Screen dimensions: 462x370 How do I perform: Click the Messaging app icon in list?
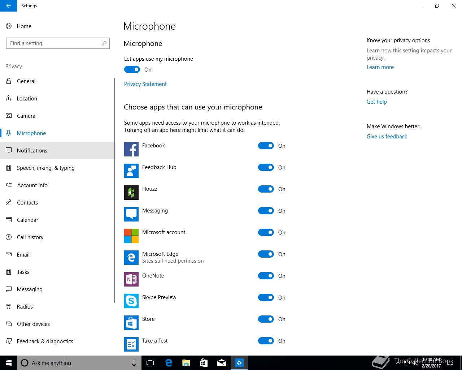pos(131,214)
